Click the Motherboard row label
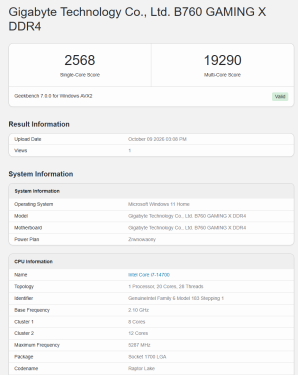This screenshot has height=375, width=298. point(28,227)
